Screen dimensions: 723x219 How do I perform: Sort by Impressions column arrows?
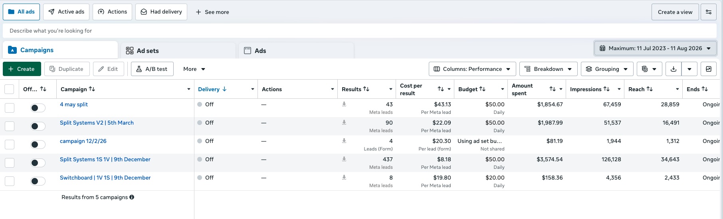coord(606,89)
